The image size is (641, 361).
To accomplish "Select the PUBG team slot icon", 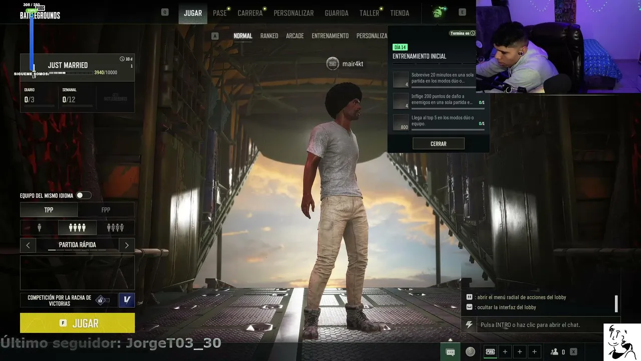I will coord(490,352).
